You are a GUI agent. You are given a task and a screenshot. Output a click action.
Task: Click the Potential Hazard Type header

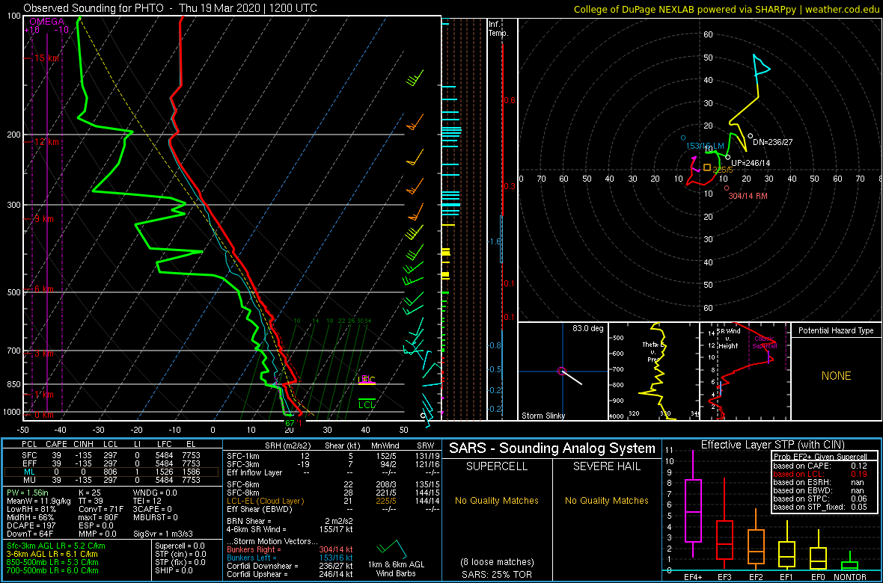click(x=835, y=330)
